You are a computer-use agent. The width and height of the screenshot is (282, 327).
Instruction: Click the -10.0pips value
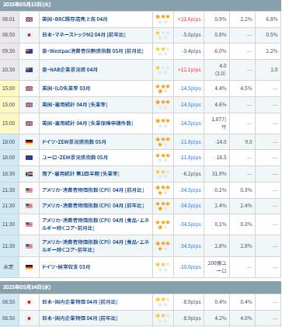pyautogui.click(x=190, y=267)
